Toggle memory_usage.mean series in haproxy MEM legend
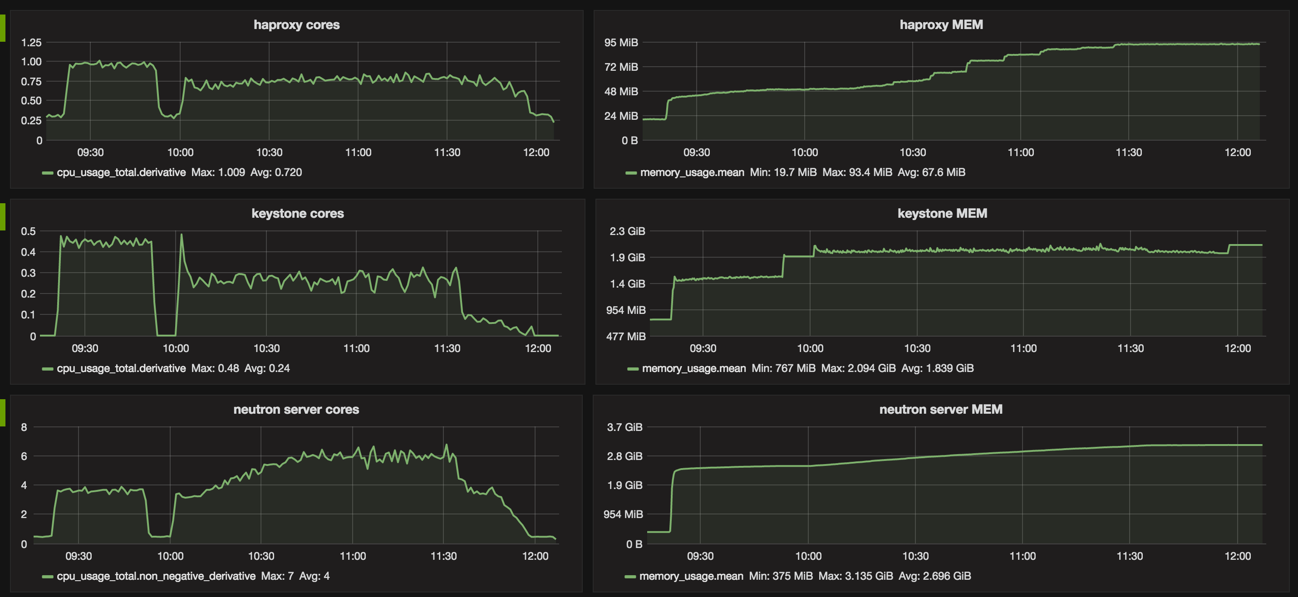This screenshot has width=1298, height=597. [x=692, y=172]
